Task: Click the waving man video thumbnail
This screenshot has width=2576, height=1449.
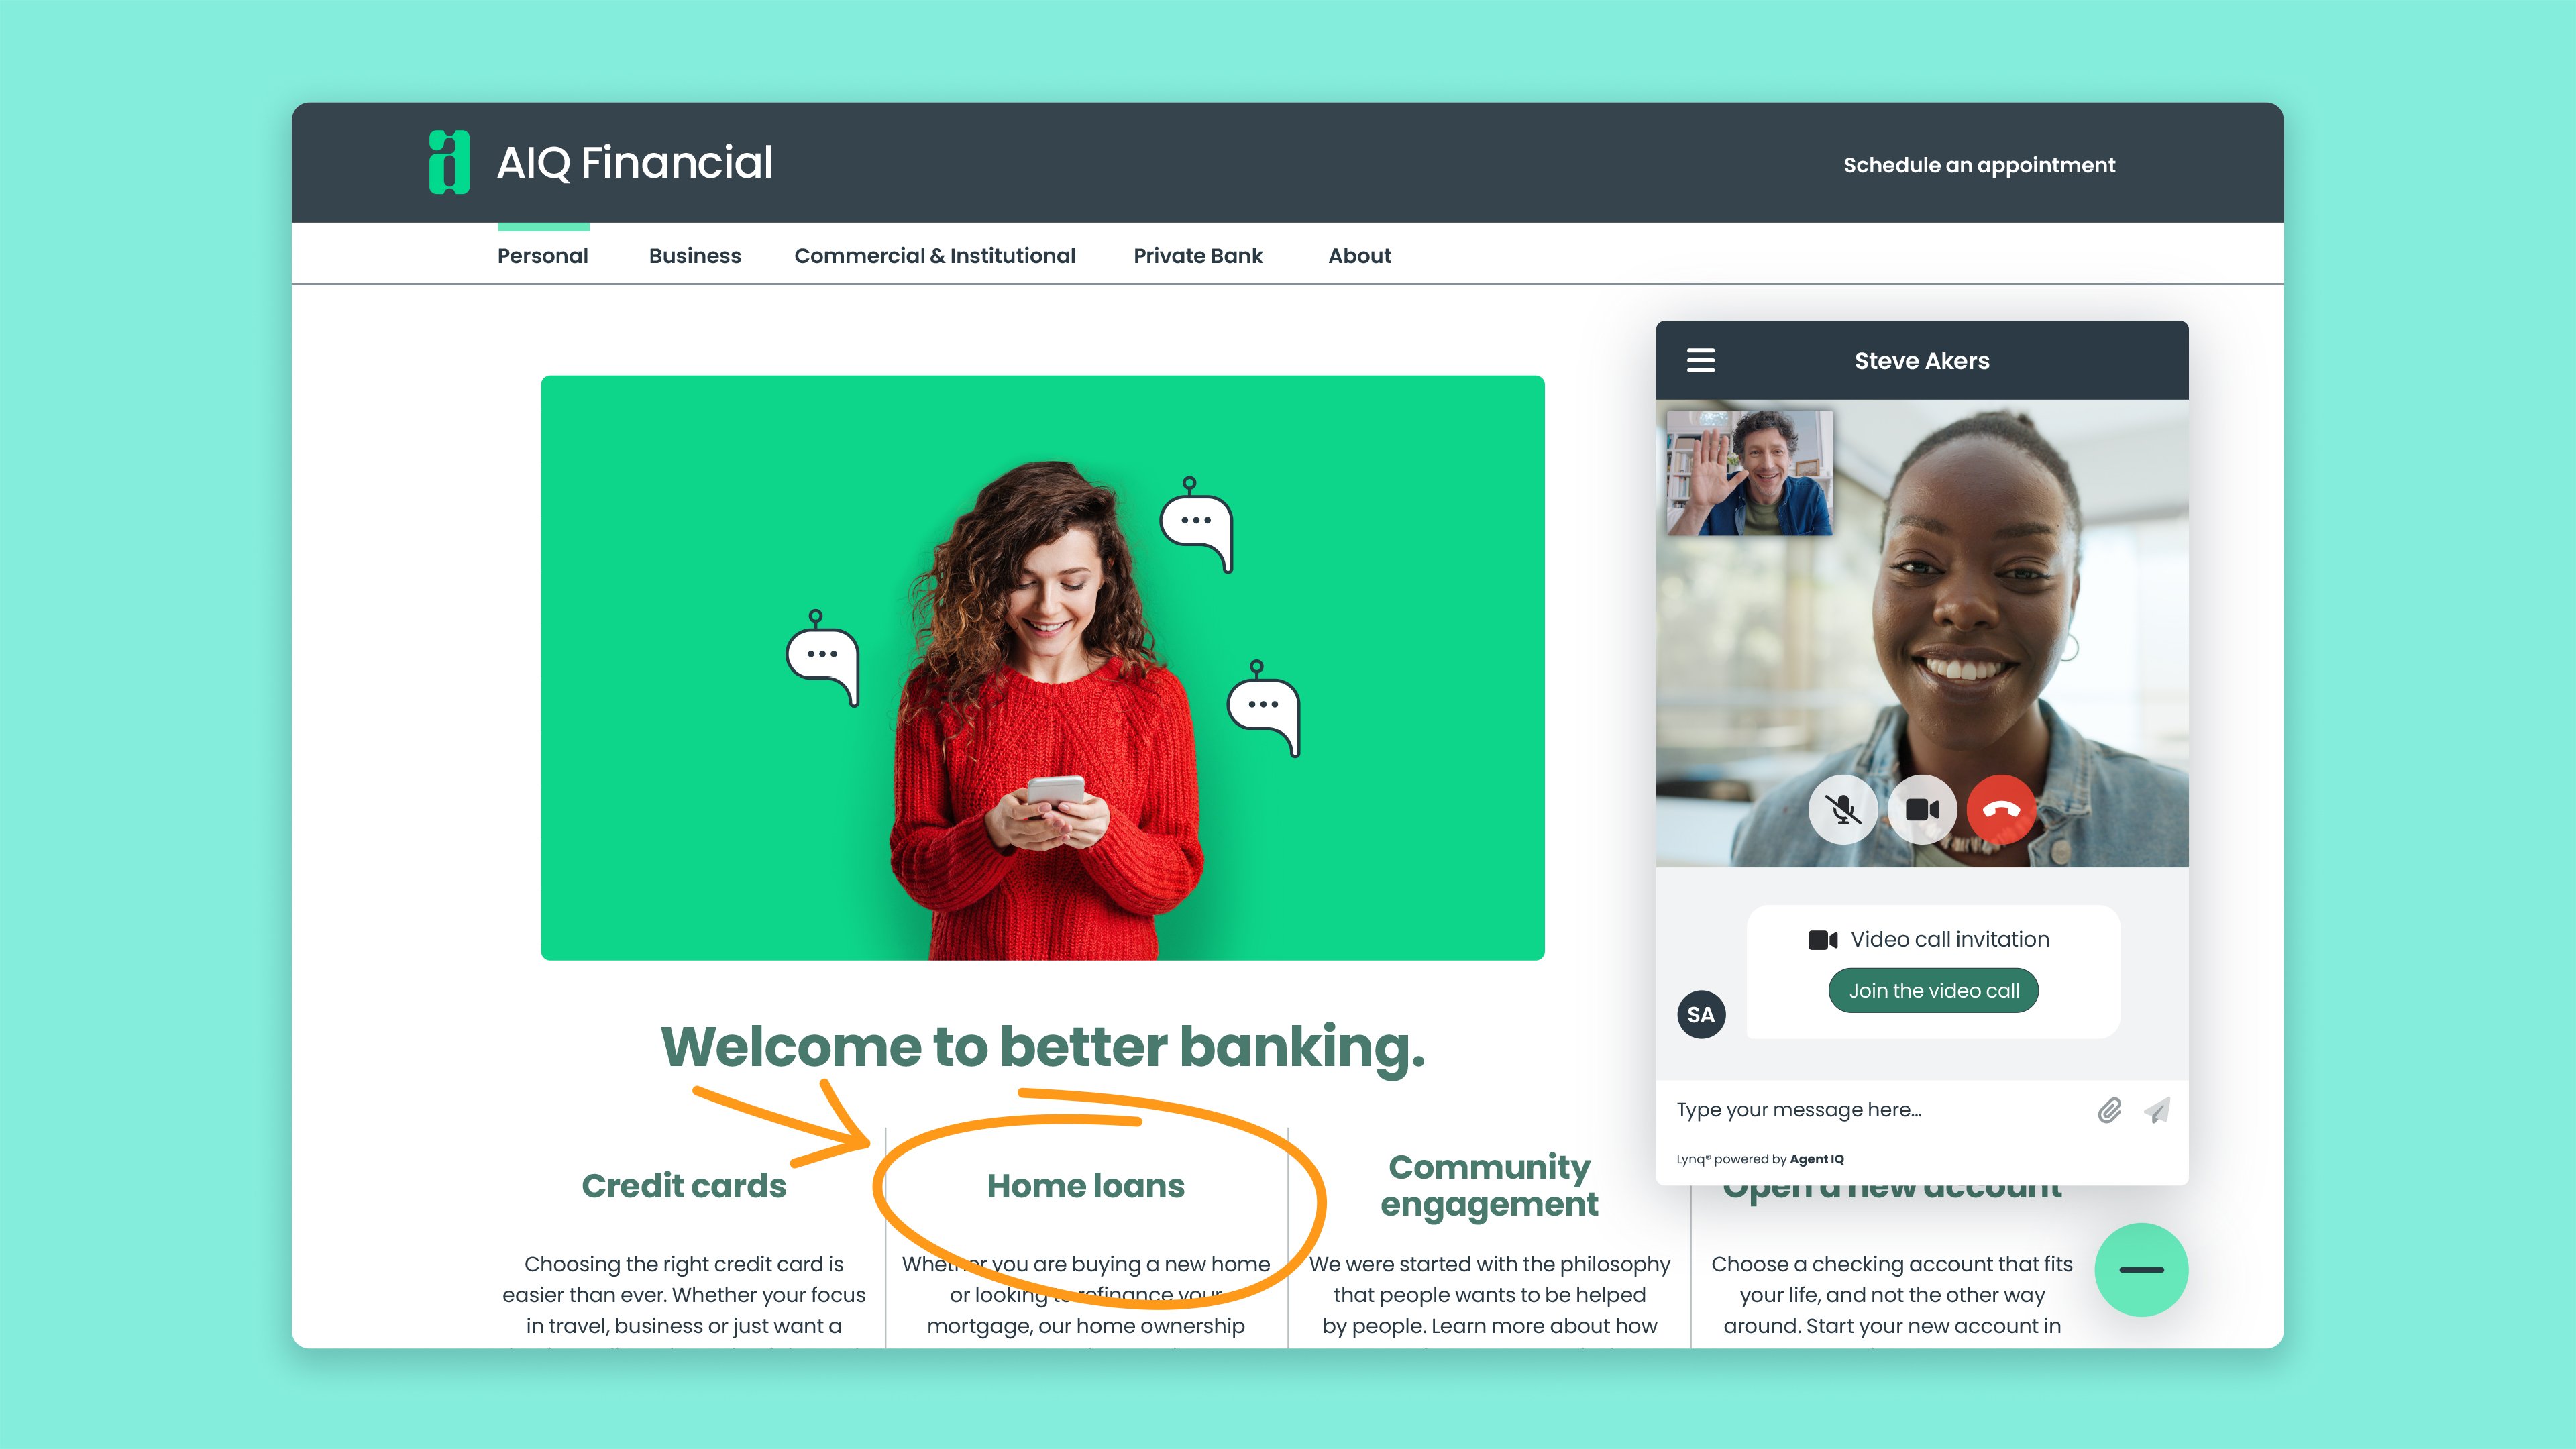Action: [x=1749, y=472]
